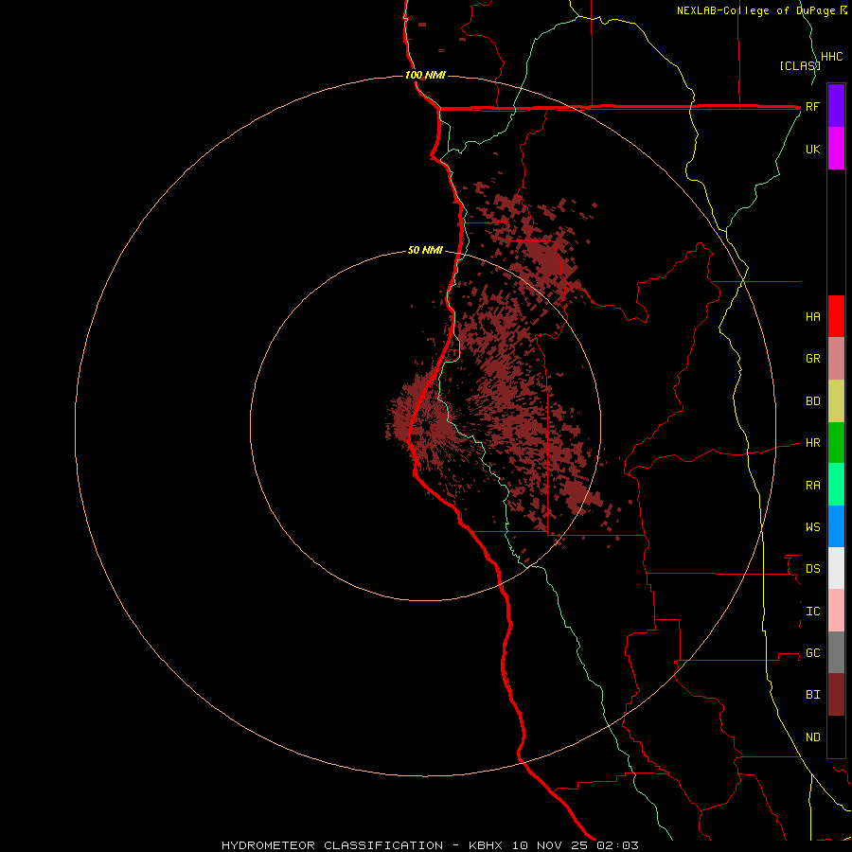Click the 'WS' legend label
Viewport: 852px width, 852px height.
click(x=812, y=526)
